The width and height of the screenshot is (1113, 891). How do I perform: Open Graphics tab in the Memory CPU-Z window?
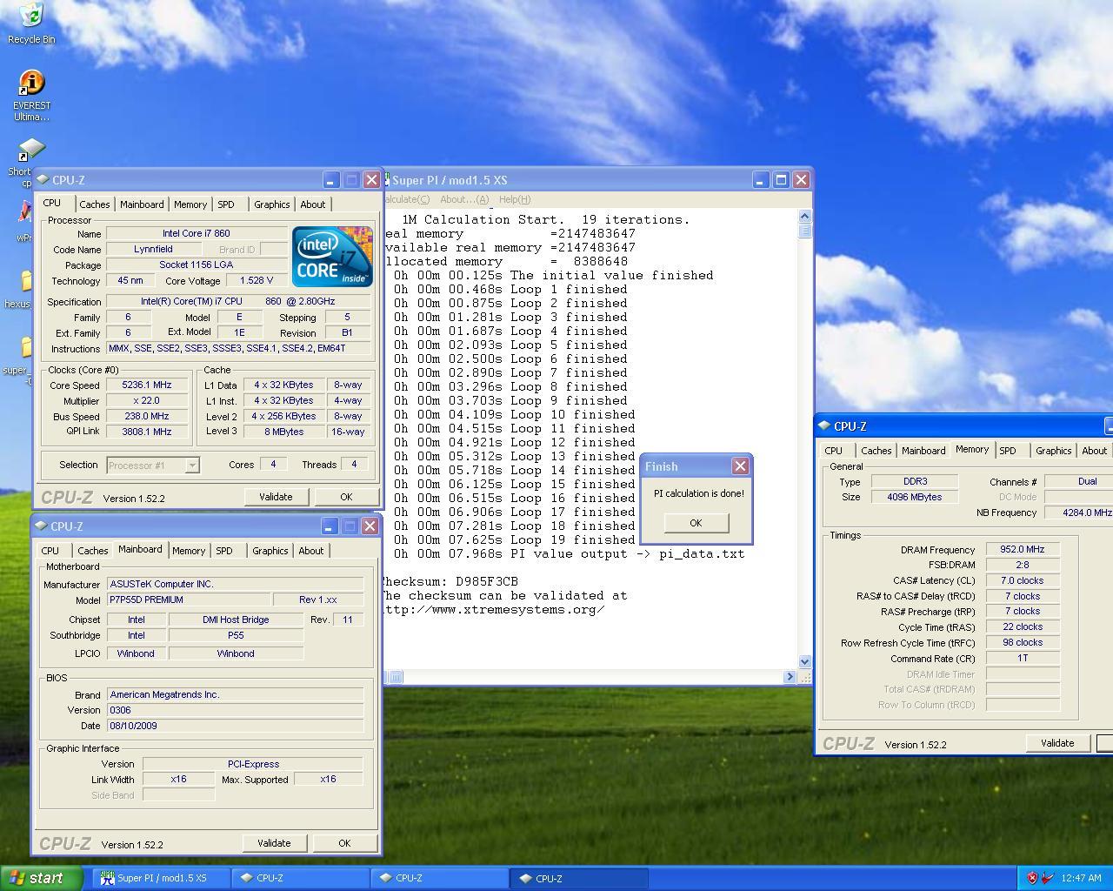[1054, 451]
